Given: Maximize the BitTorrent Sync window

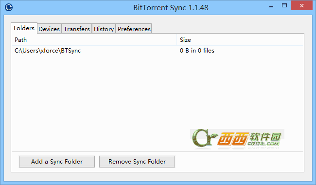Looking at the screenshot, I should point(284,6).
